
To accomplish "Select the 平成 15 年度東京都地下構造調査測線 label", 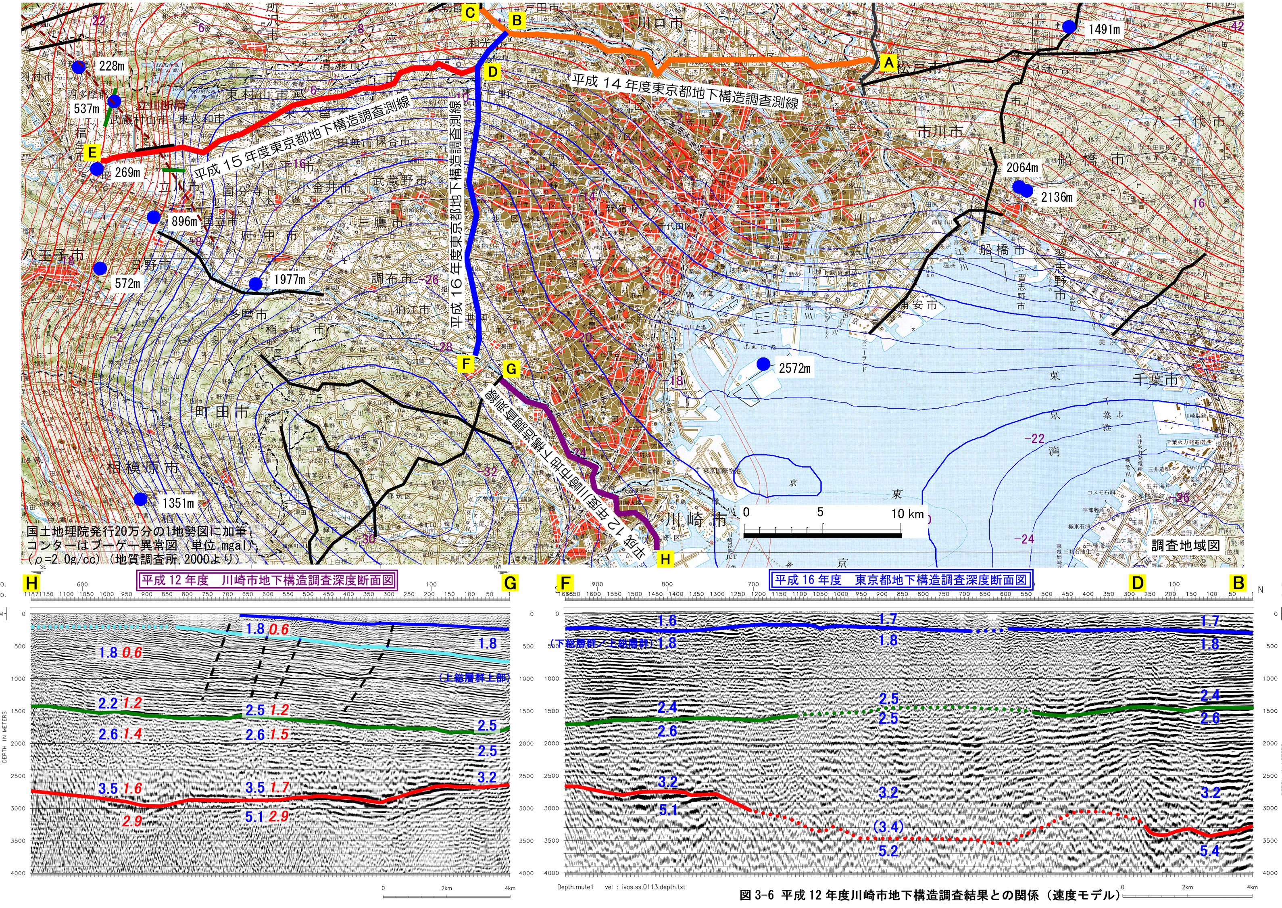I will pyautogui.click(x=302, y=138).
